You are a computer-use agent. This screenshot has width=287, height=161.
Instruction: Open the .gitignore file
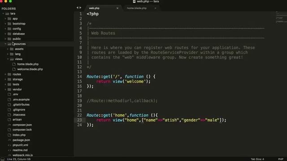[x=19, y=110]
